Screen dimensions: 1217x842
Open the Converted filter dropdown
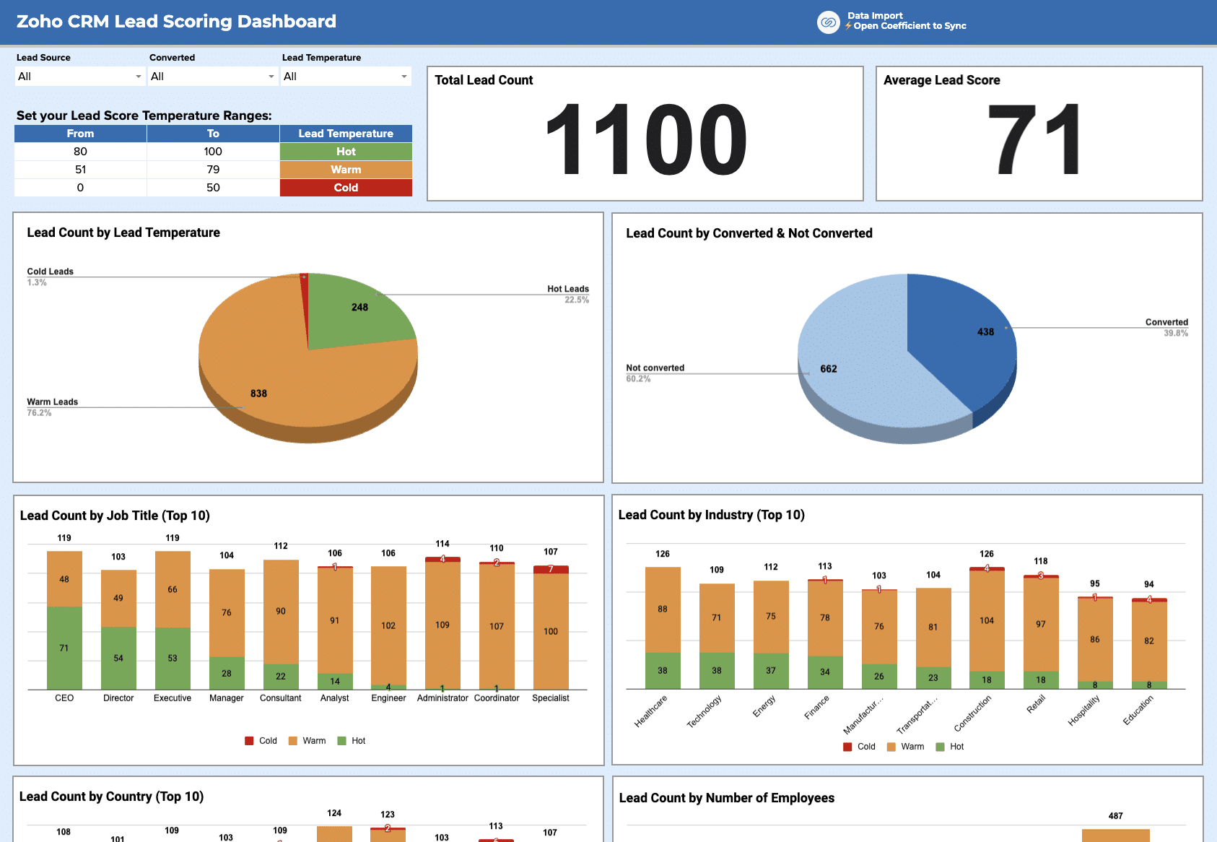click(x=213, y=77)
